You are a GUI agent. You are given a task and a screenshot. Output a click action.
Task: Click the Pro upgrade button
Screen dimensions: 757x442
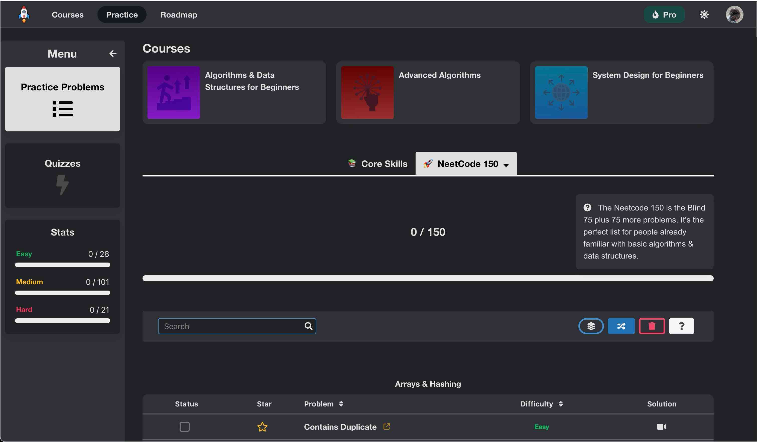coord(664,15)
